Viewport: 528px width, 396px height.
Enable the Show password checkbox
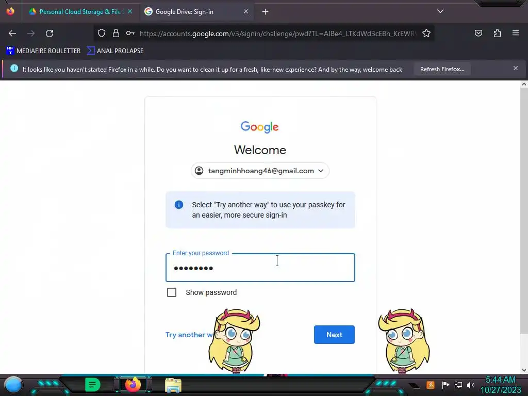click(172, 292)
